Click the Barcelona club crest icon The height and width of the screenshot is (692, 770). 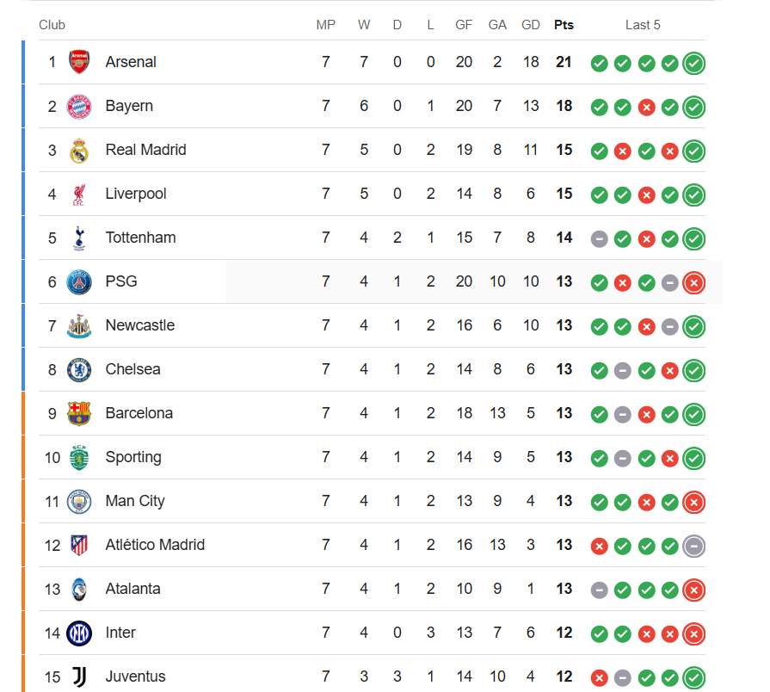79,413
